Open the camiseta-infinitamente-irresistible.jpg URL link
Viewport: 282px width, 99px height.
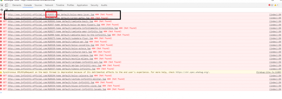[63, 28]
